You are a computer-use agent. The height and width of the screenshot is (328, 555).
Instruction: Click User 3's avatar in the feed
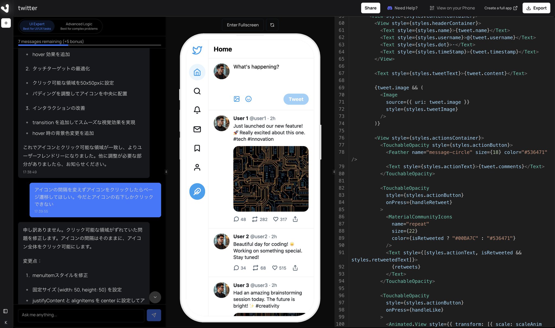tap(222, 290)
